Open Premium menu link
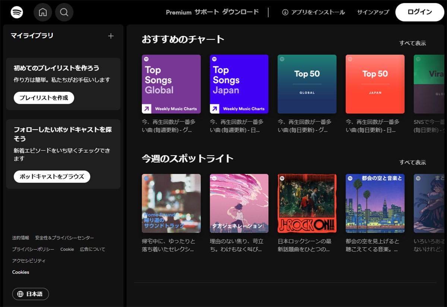This screenshot has height=307, width=447. coord(178,12)
